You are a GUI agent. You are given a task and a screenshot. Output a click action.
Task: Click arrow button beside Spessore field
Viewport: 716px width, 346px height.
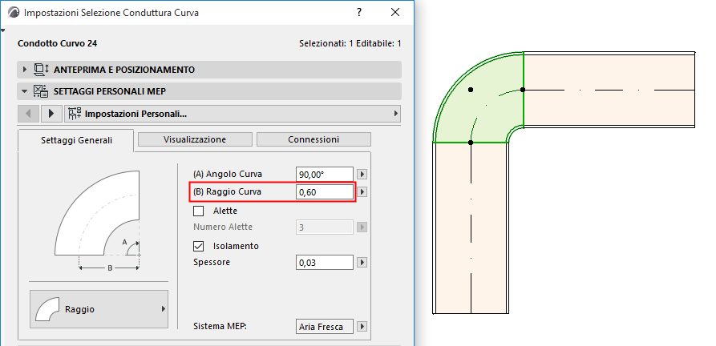pyautogui.click(x=362, y=263)
